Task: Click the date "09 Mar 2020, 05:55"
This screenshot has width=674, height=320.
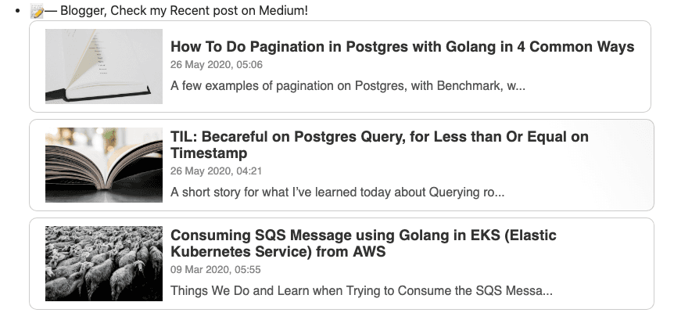Action: coord(216,270)
